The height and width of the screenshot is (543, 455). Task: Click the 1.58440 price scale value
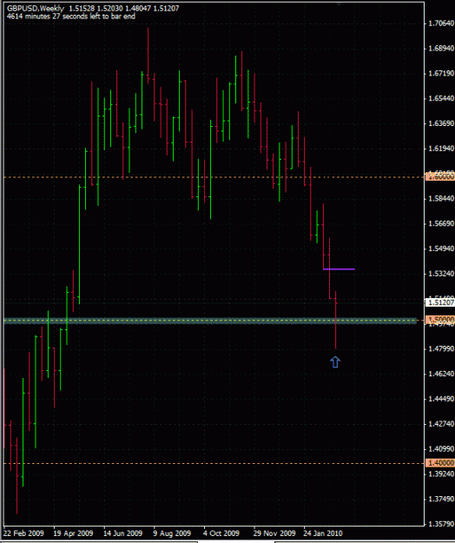(441, 199)
